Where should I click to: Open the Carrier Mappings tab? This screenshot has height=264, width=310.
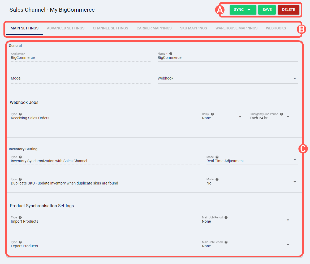pos(154,28)
